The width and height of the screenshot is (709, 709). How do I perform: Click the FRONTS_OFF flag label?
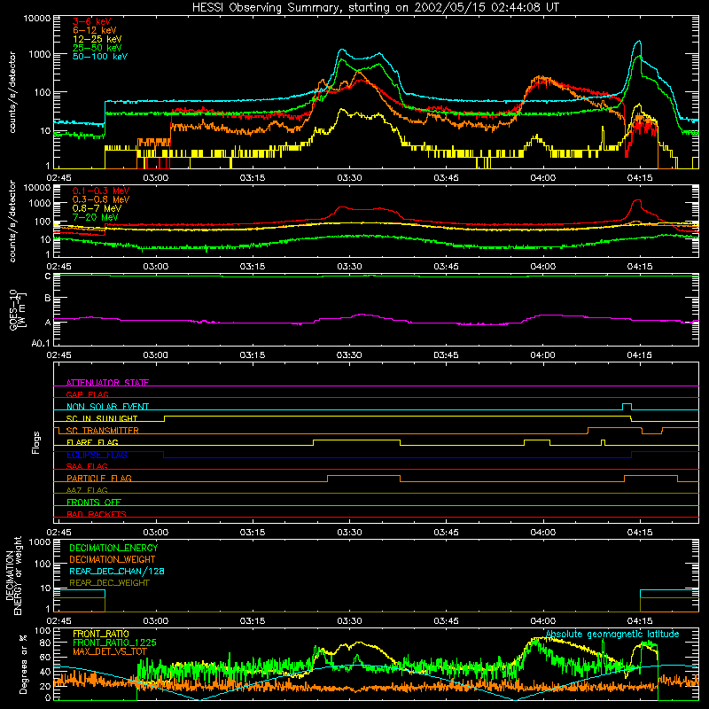click(94, 502)
